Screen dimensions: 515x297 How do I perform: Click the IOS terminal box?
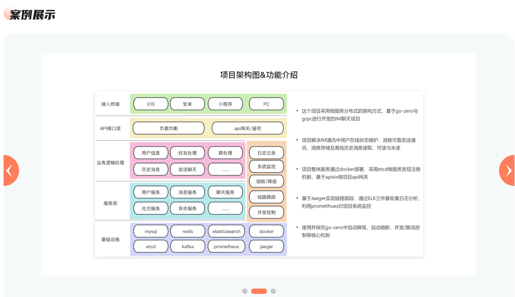click(x=151, y=104)
